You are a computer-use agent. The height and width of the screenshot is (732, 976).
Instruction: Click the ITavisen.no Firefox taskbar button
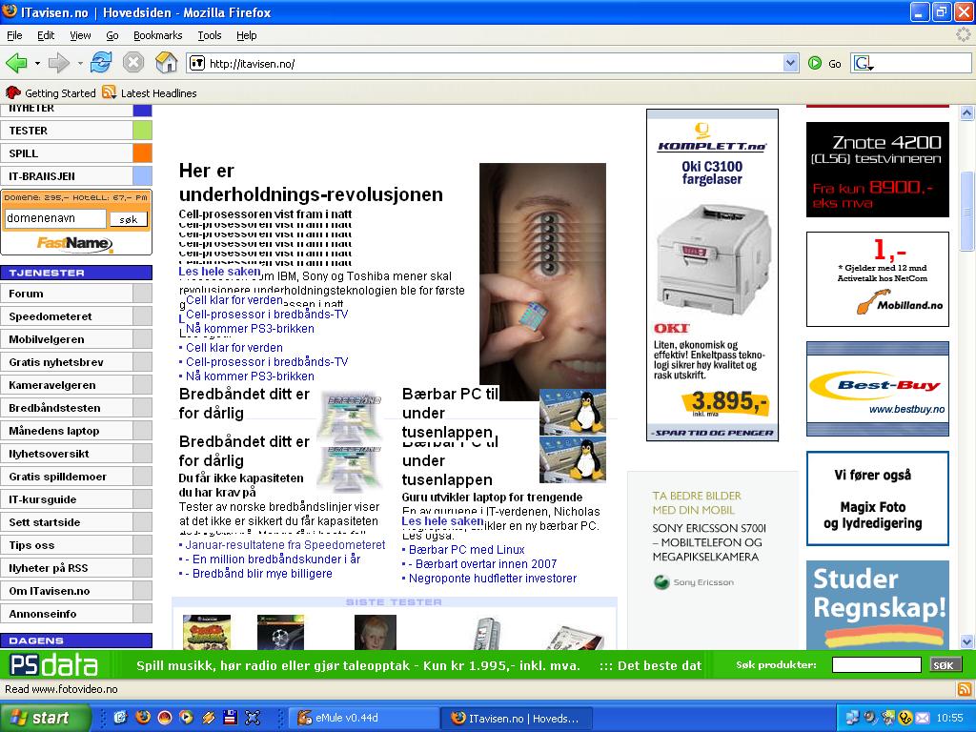(517, 719)
